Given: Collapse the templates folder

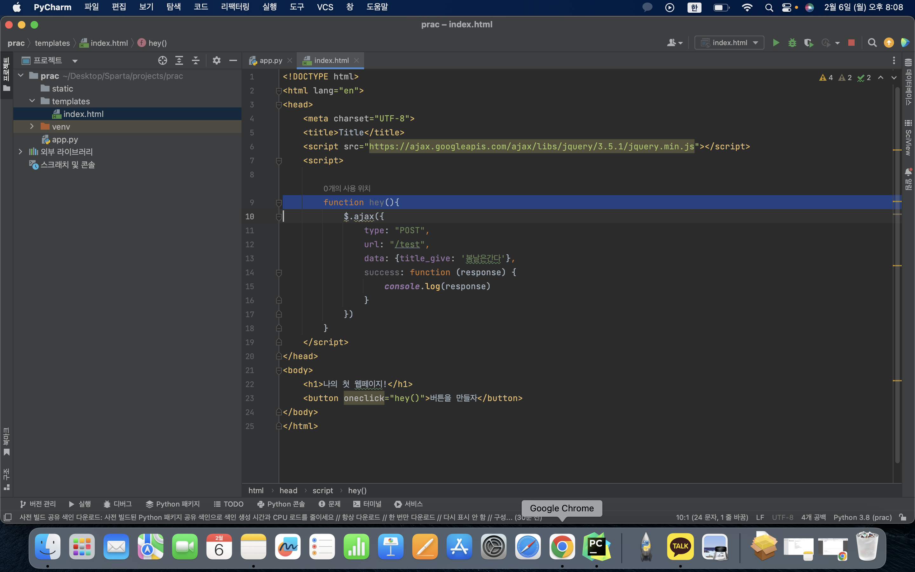Looking at the screenshot, I should pyautogui.click(x=32, y=101).
